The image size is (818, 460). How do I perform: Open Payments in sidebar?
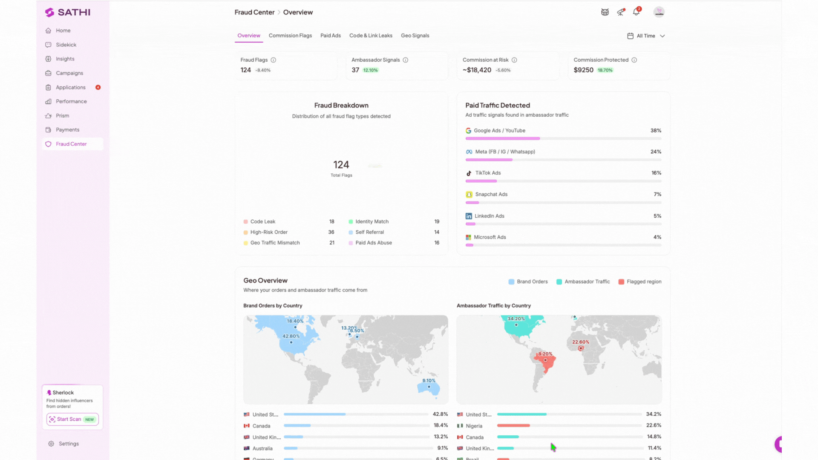point(67,129)
